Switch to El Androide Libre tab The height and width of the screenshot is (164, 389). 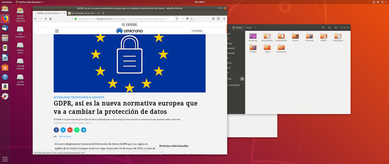click(83, 13)
